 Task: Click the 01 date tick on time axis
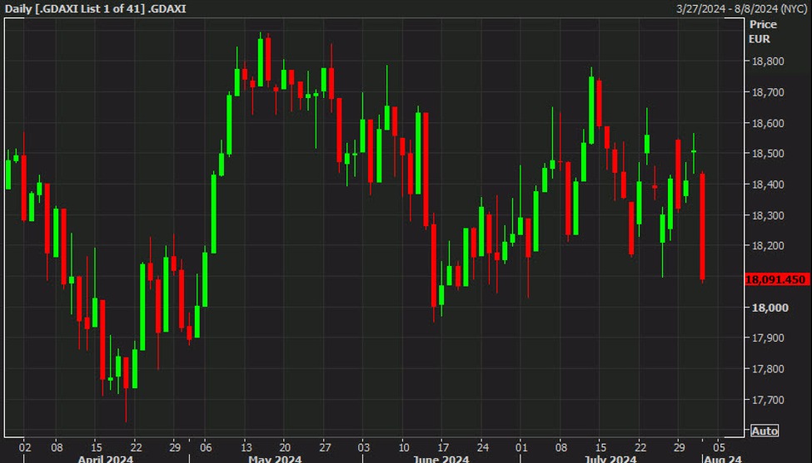(521, 447)
